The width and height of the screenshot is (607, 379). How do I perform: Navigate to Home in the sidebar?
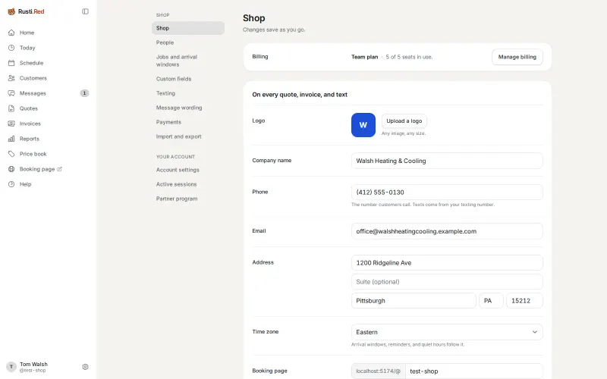point(48,33)
